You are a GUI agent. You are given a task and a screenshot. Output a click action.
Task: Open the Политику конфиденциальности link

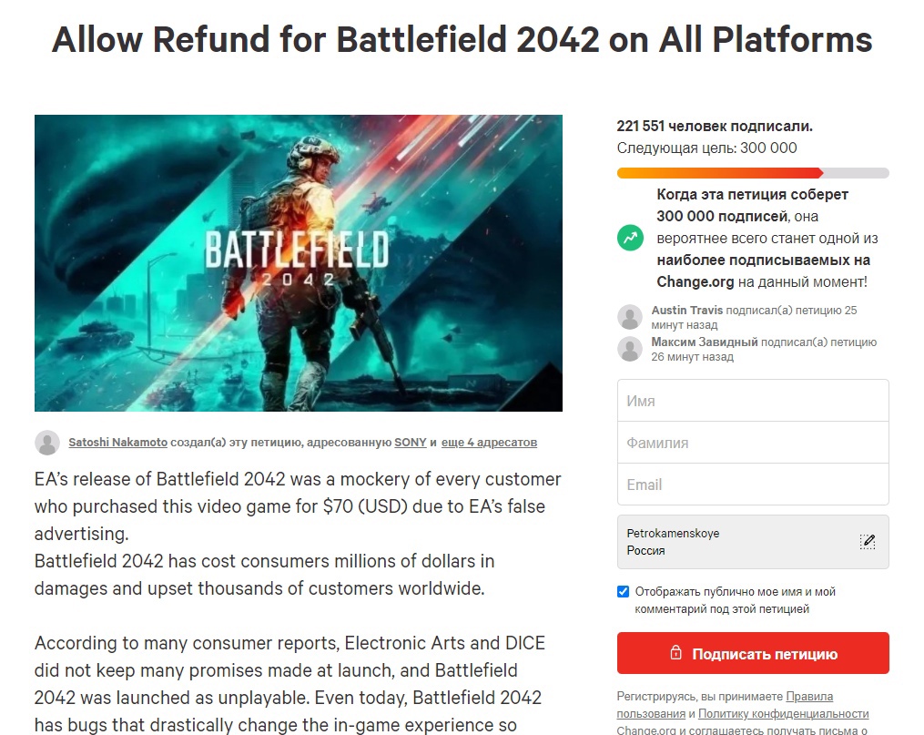tap(783, 714)
